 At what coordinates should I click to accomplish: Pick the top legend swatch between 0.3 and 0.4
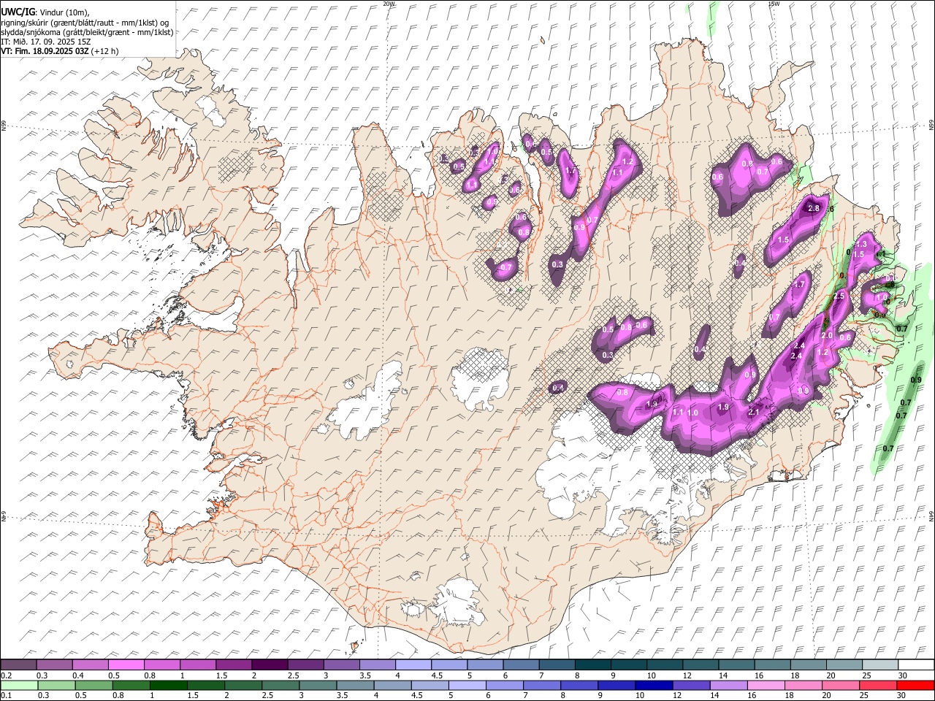[54, 664]
